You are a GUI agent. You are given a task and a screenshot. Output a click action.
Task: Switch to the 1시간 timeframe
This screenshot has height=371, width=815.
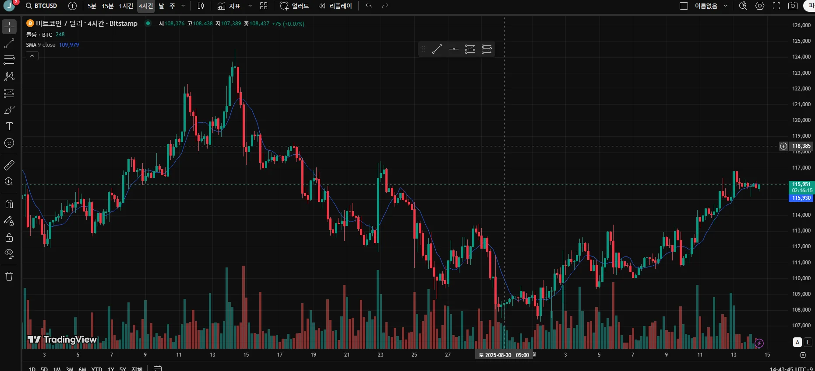[x=126, y=6]
